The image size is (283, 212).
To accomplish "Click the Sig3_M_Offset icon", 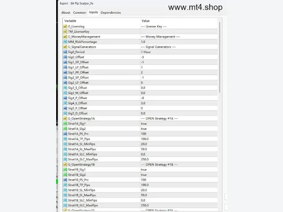I will point(65,93).
